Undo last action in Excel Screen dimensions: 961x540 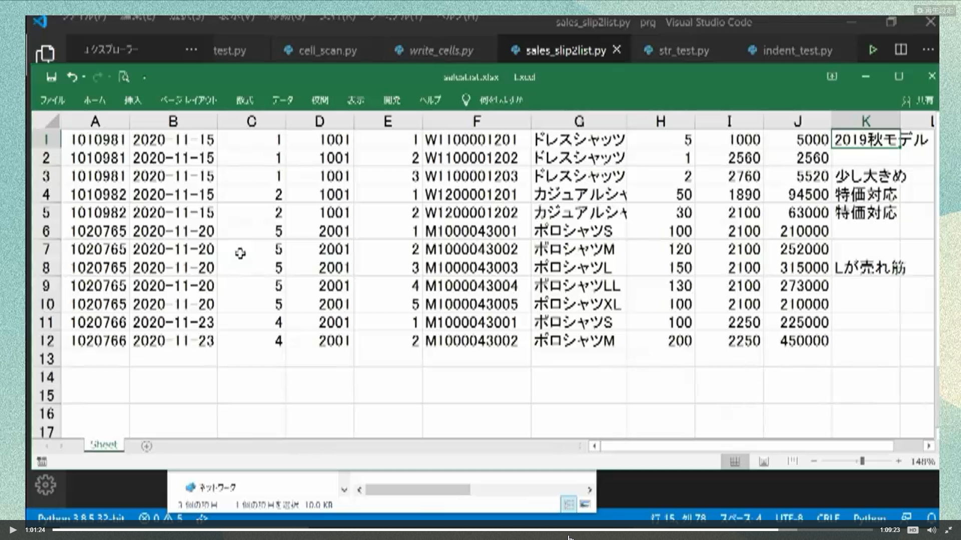pyautogui.click(x=72, y=77)
